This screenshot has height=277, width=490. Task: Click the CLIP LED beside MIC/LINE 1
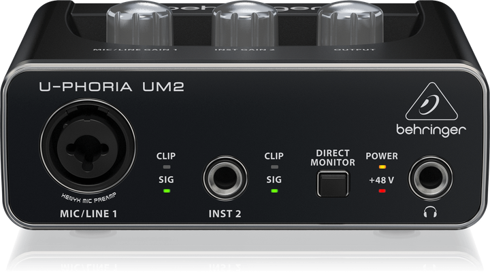[x=165, y=166]
